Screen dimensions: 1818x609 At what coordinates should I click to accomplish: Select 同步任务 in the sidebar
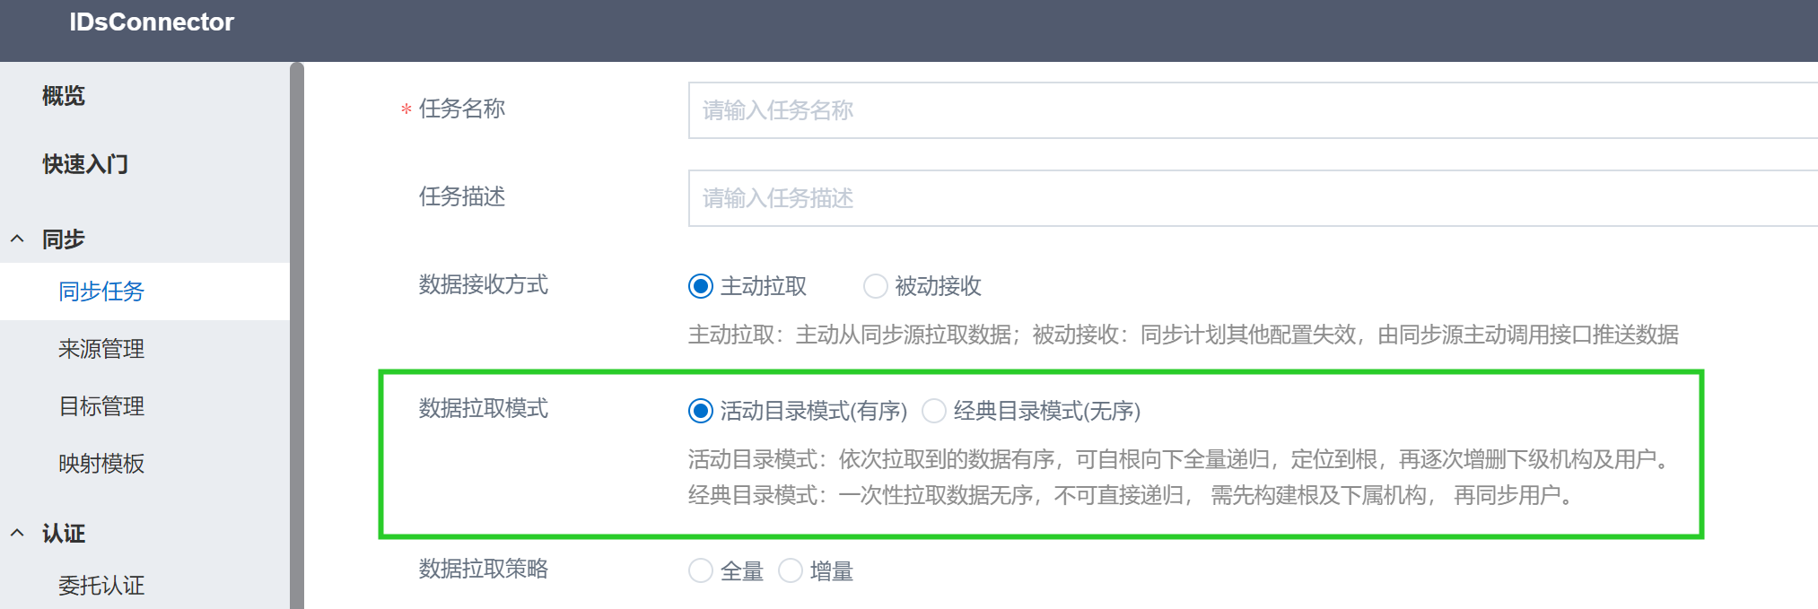point(101,291)
